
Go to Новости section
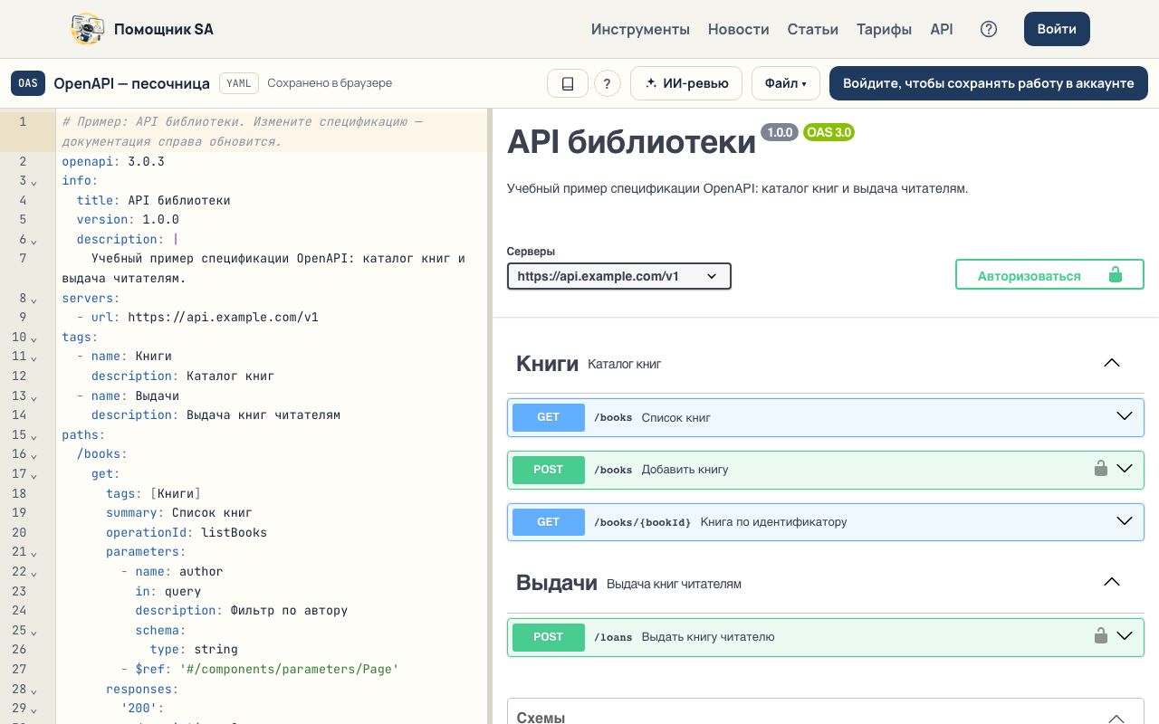[739, 29]
